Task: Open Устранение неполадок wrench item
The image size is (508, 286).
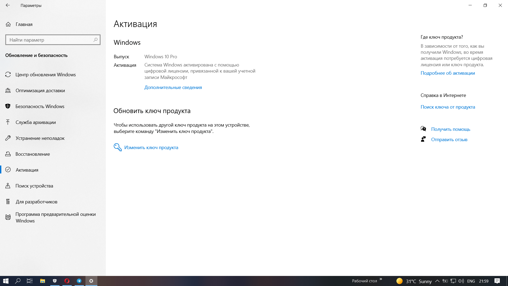Action: coord(40,138)
